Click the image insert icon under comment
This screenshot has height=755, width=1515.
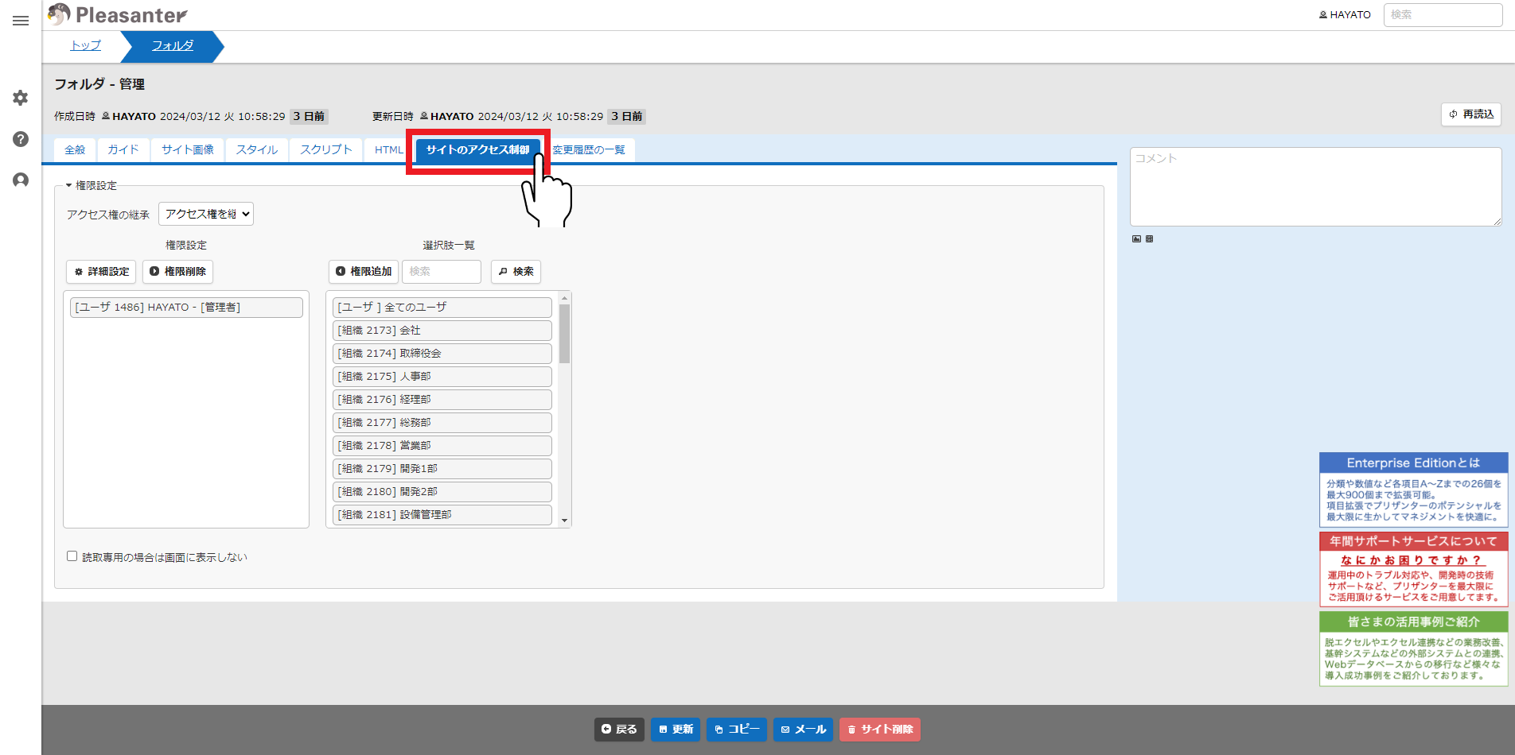tap(1136, 238)
